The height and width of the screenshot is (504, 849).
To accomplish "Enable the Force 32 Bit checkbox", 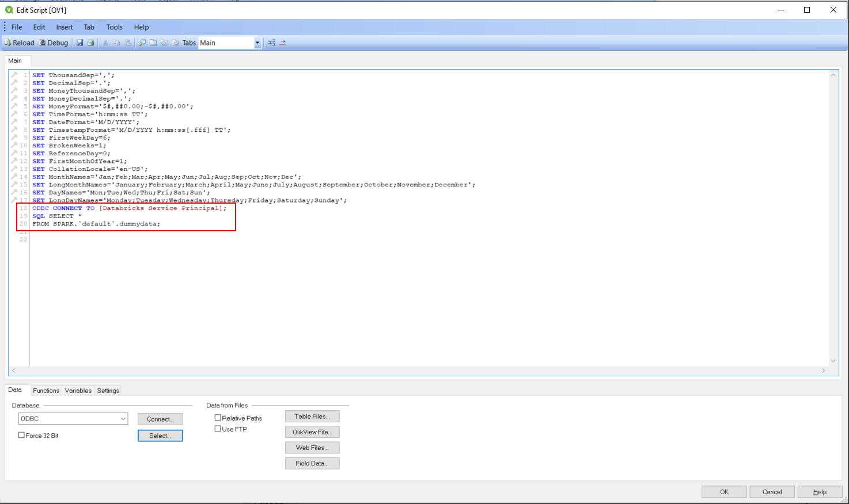I will pyautogui.click(x=22, y=436).
